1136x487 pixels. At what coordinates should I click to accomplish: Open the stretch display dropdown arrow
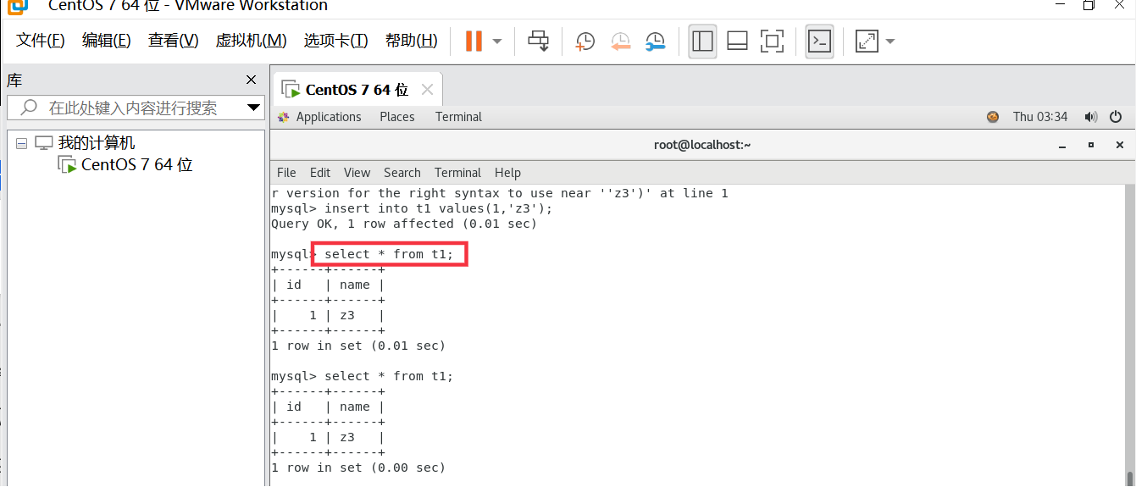coord(890,41)
